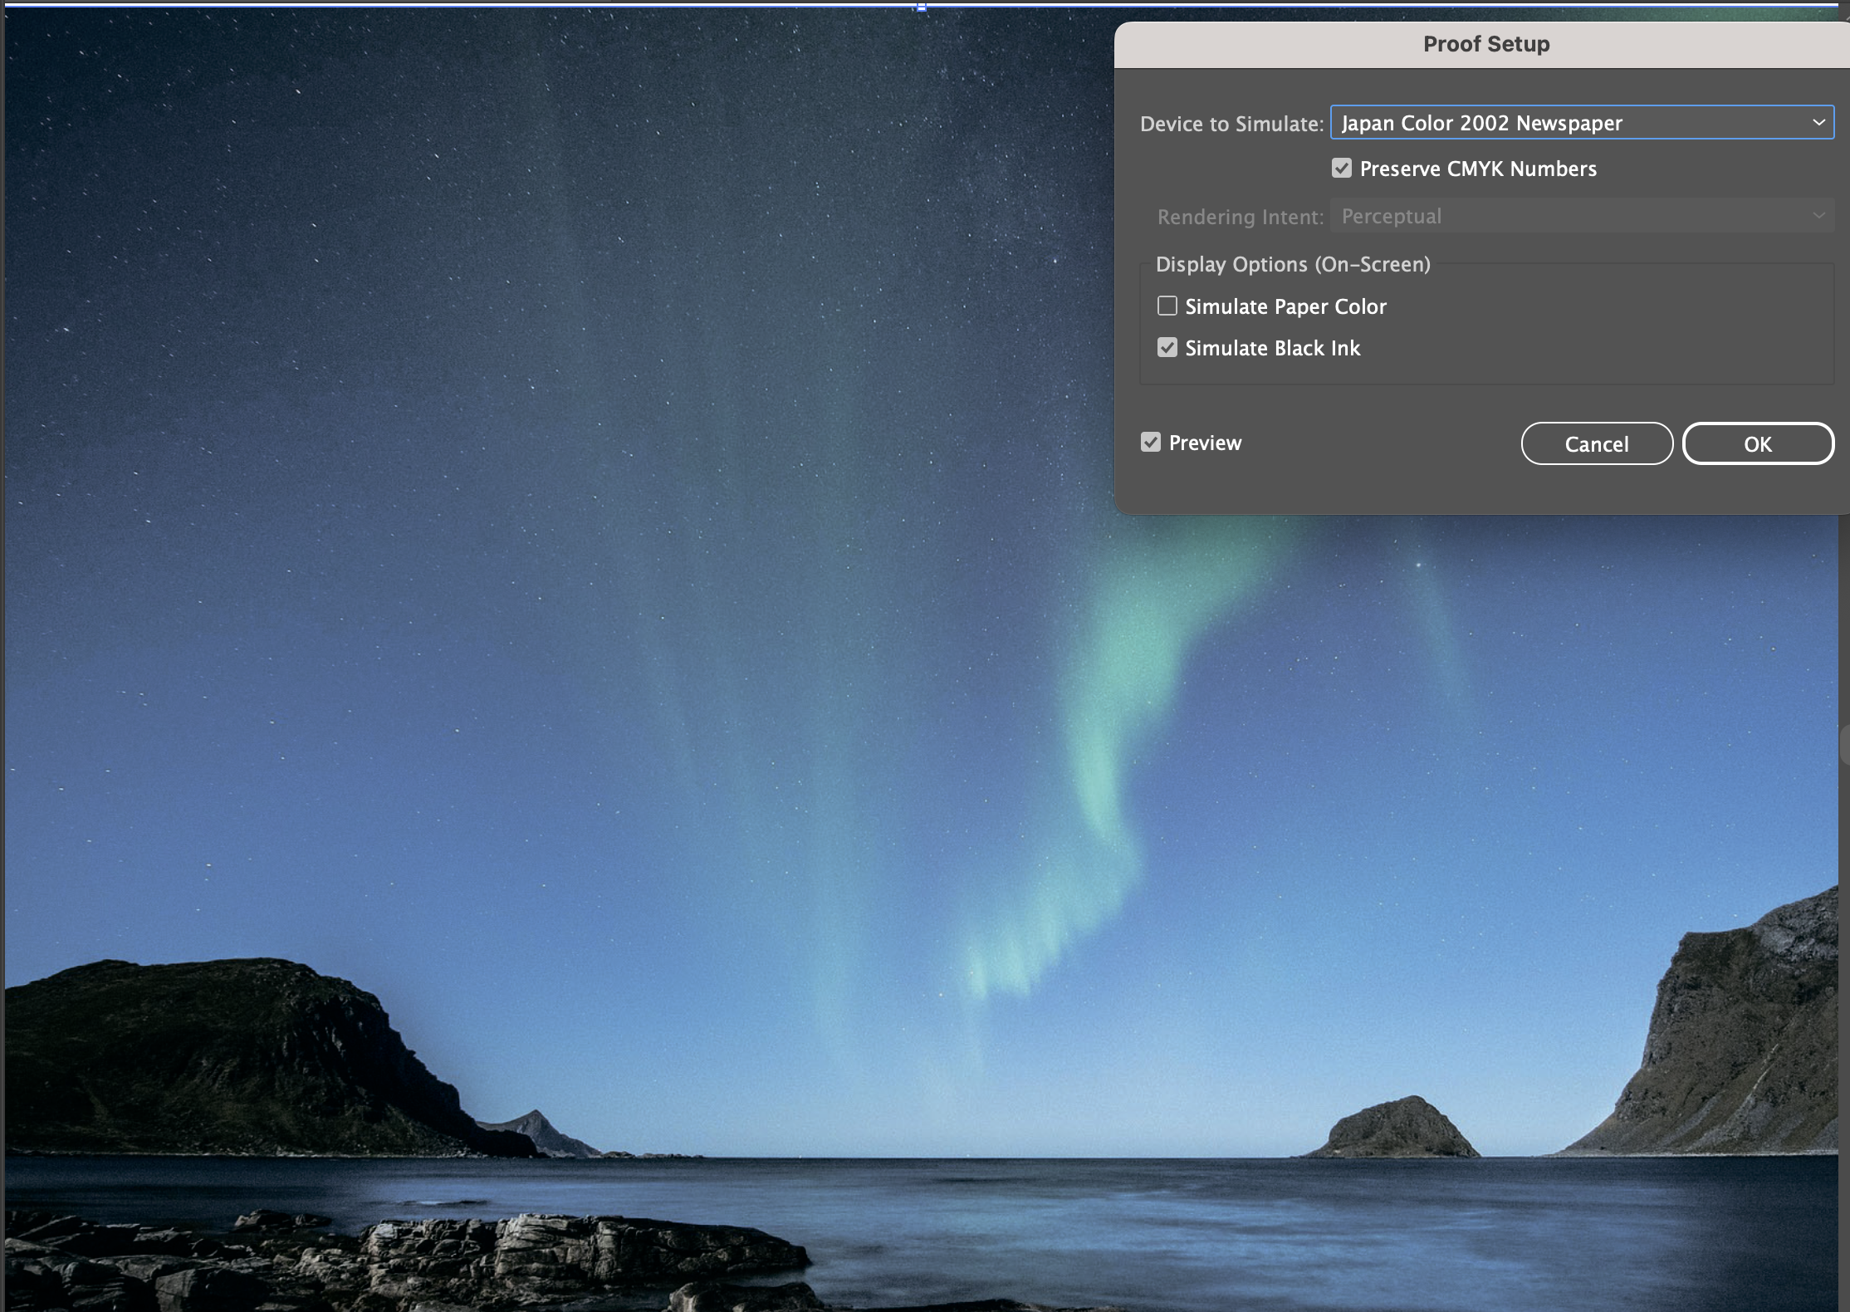Click the Device to Simulate label

pos(1231,124)
